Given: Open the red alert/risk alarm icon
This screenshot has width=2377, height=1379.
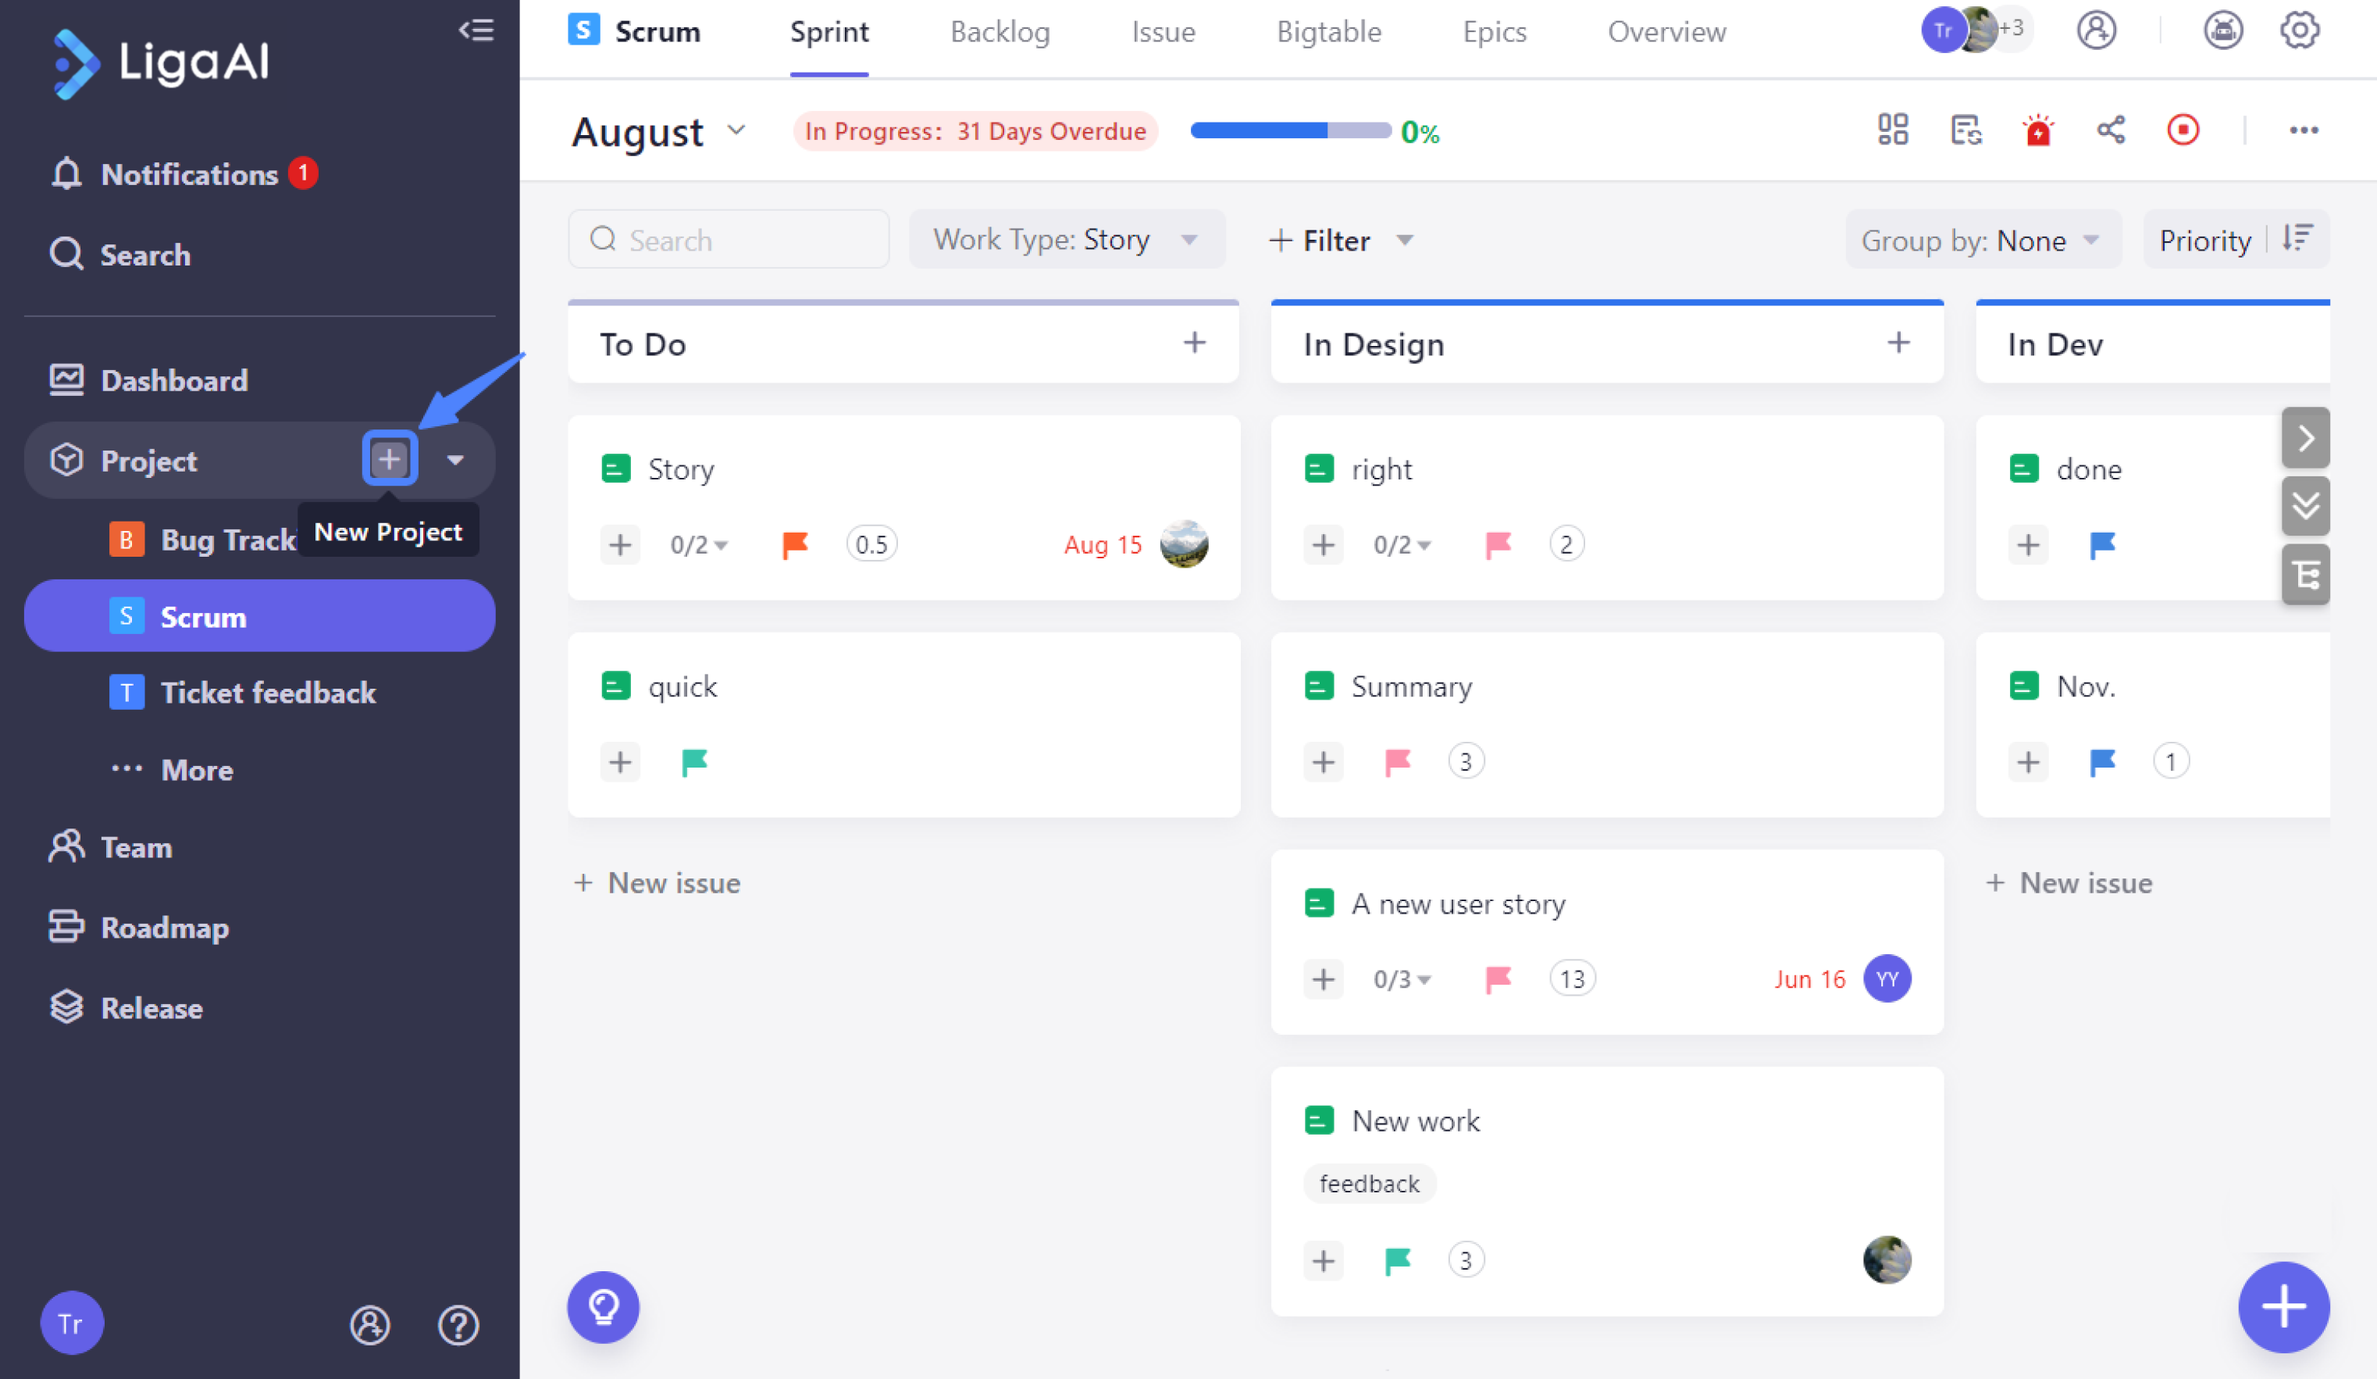Looking at the screenshot, I should tap(2037, 130).
